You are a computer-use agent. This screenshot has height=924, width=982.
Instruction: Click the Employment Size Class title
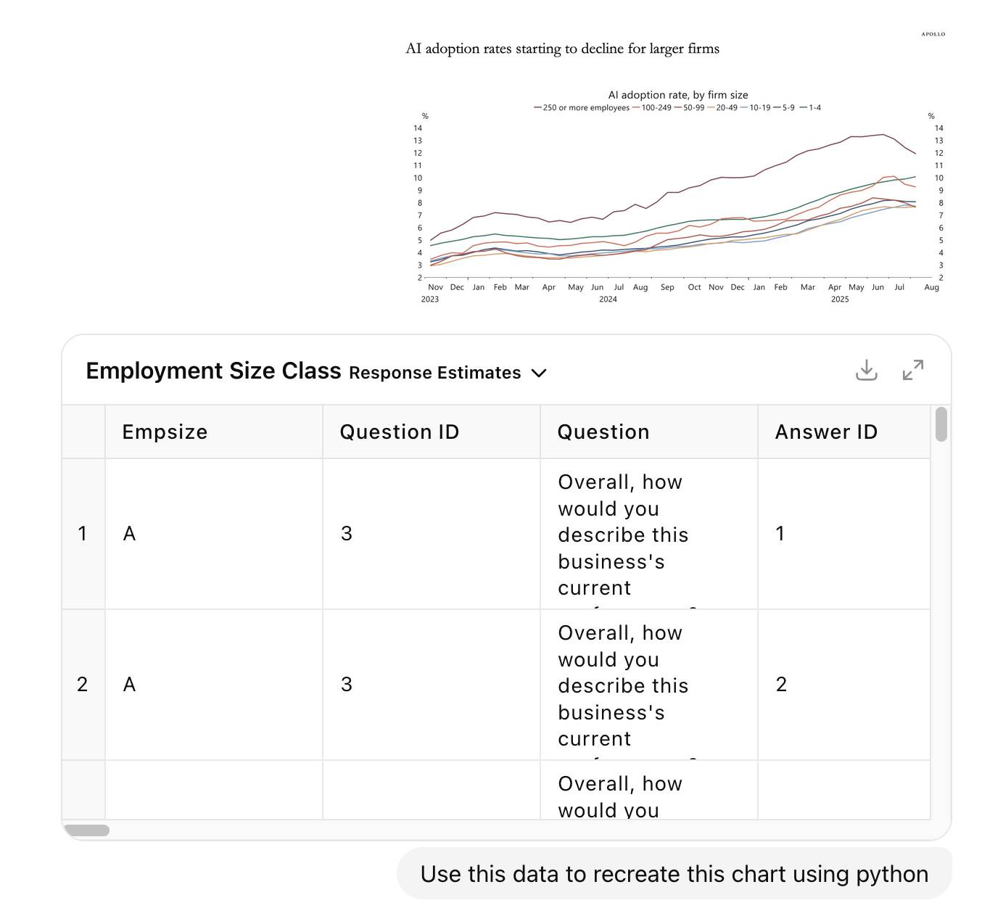(214, 371)
